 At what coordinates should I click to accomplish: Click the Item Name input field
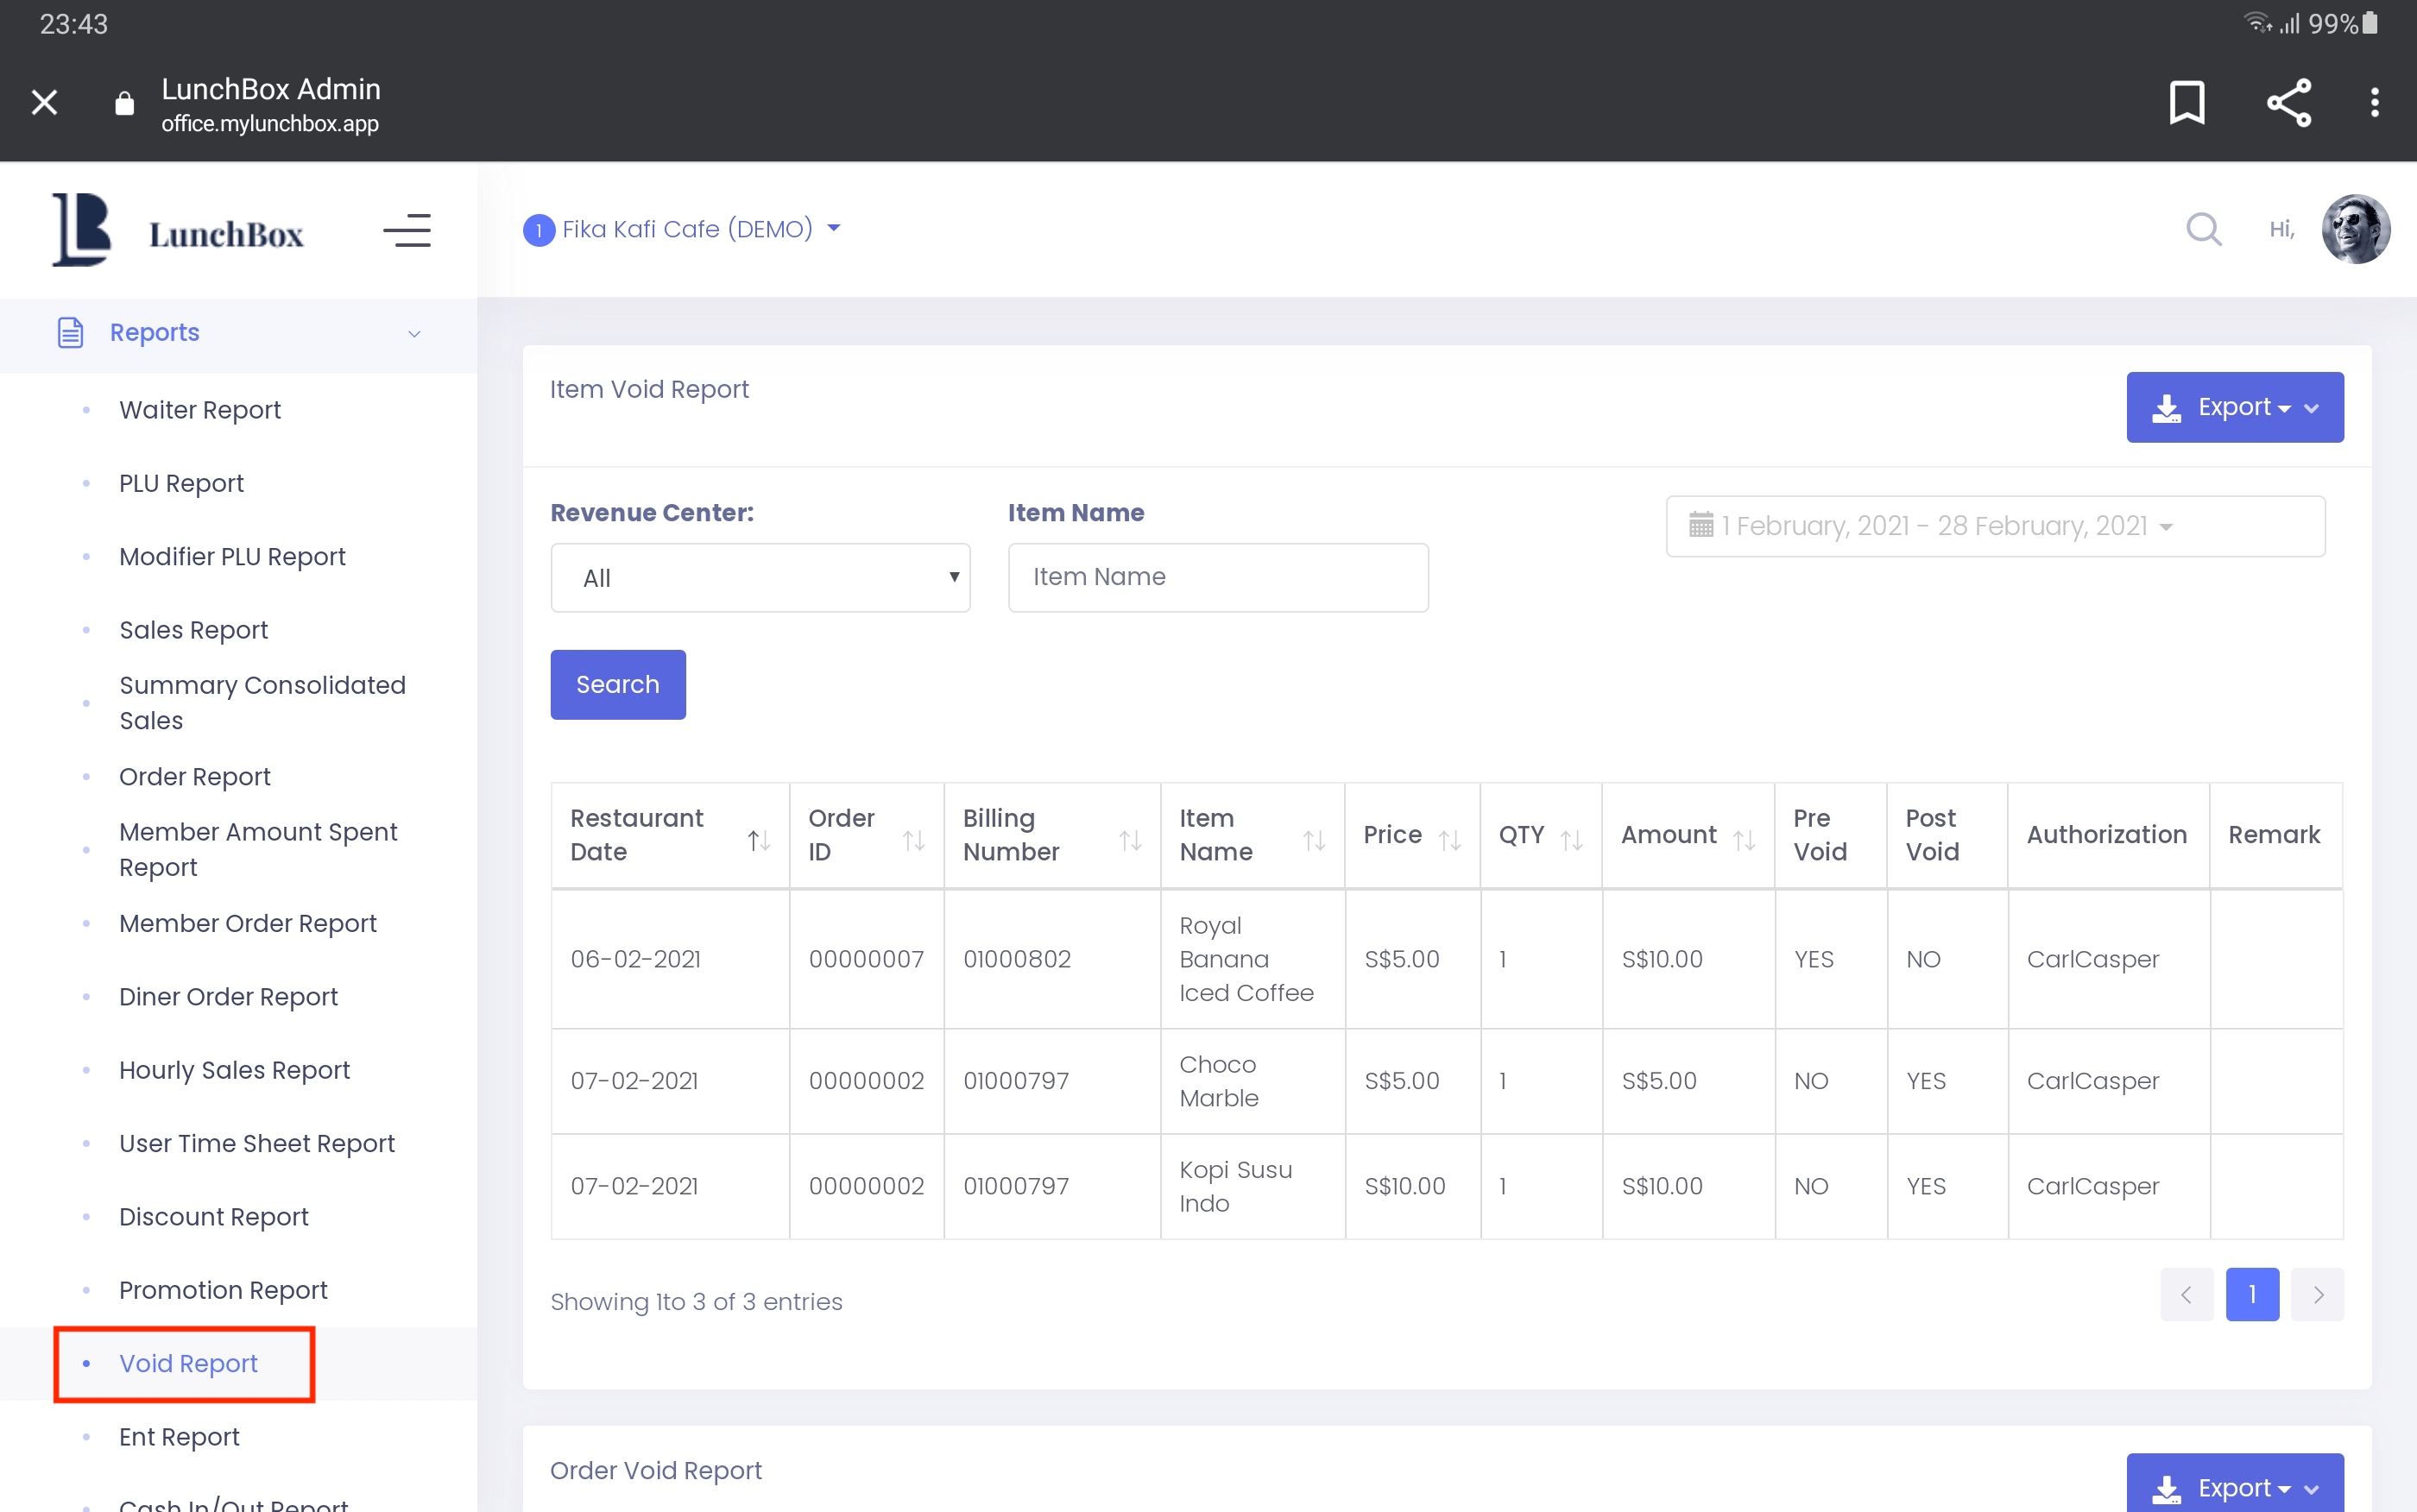point(1217,577)
